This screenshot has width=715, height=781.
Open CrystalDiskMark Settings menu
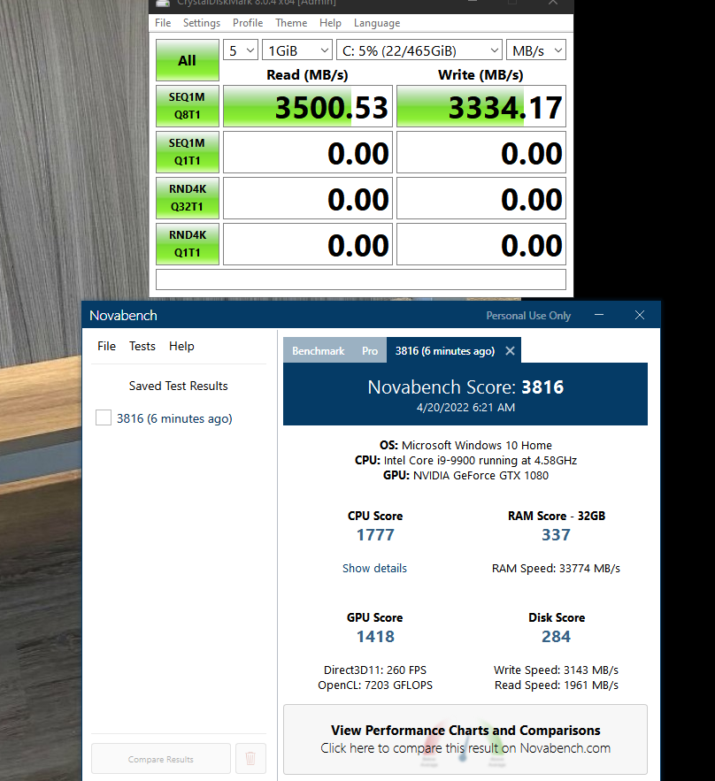(202, 23)
